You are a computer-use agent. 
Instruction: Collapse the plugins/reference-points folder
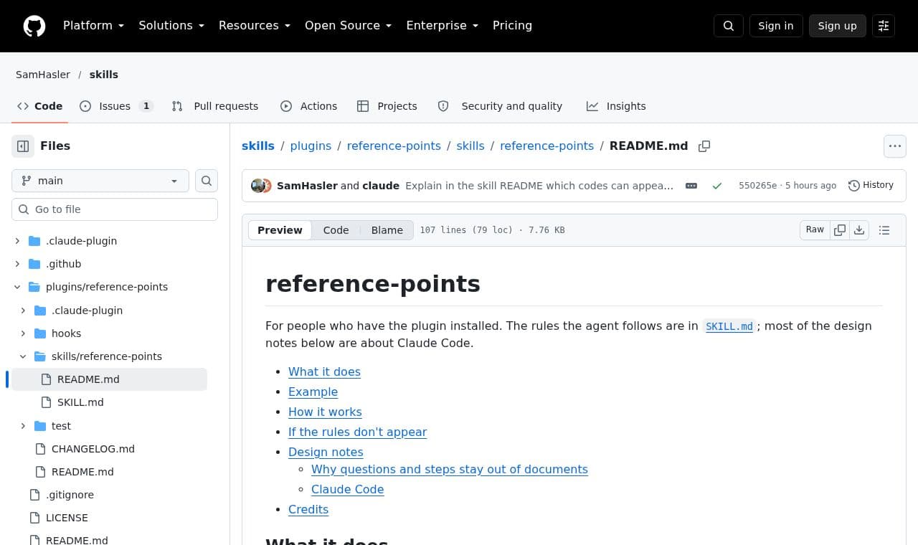point(17,287)
